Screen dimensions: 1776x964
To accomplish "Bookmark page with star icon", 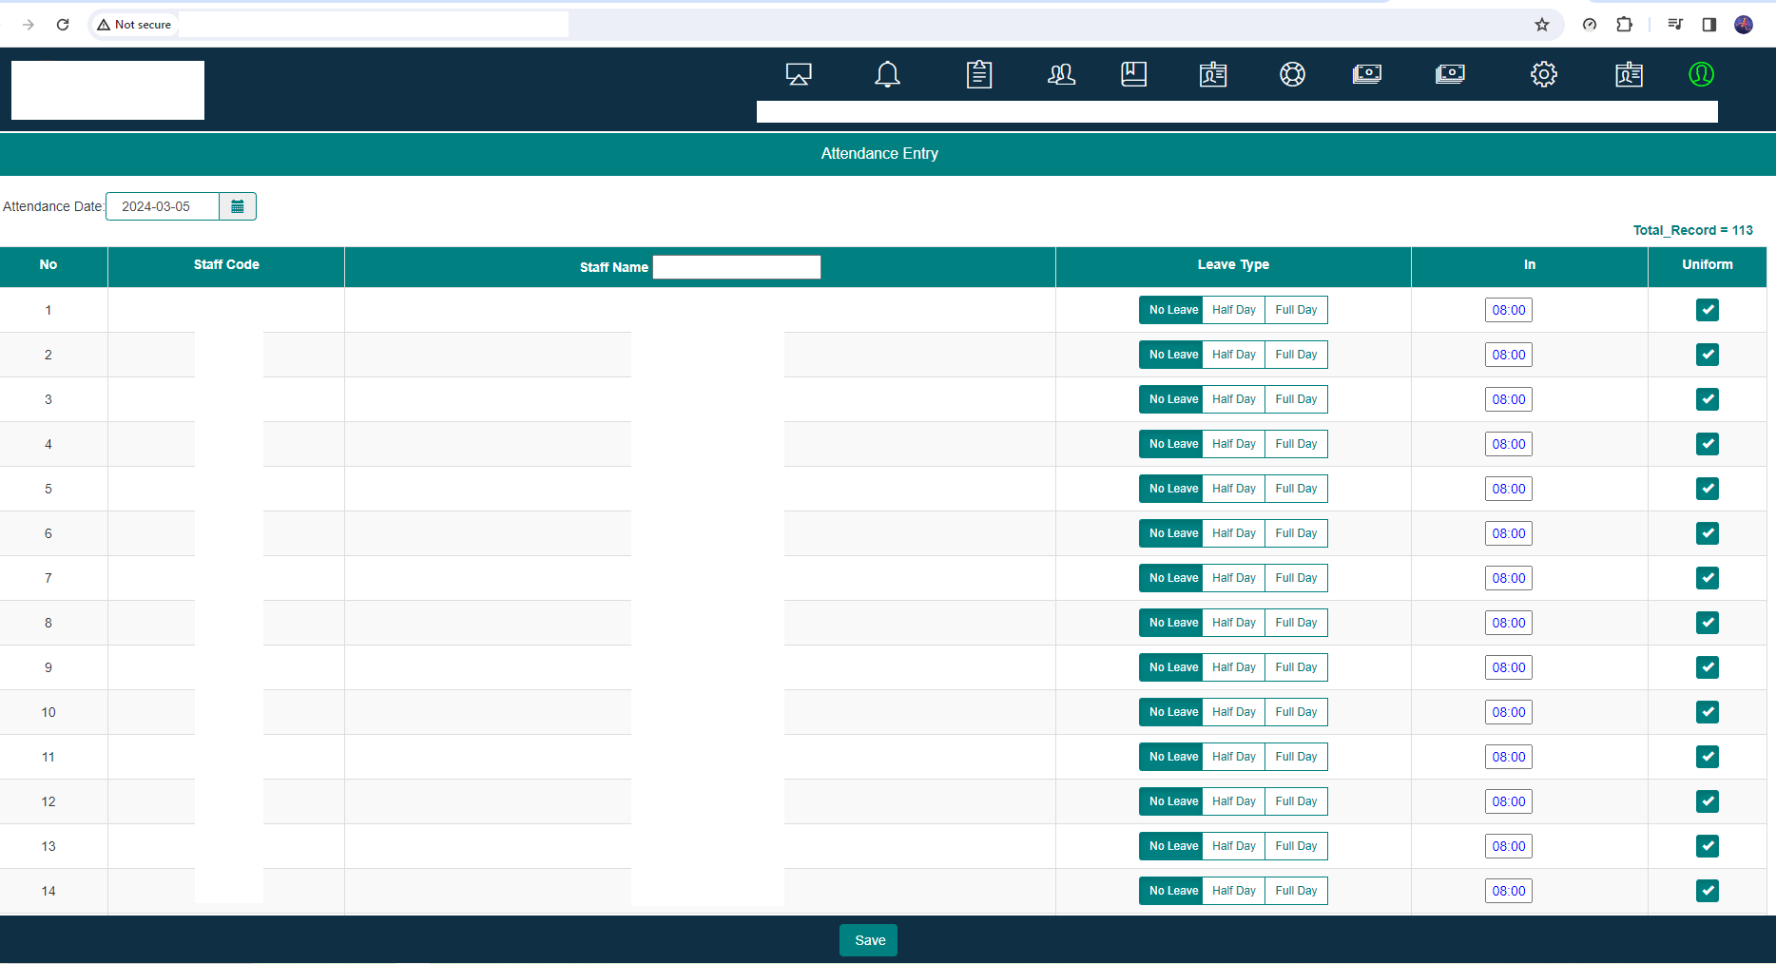I will (x=1542, y=25).
